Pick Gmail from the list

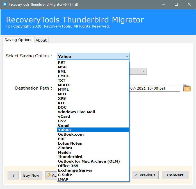pyautogui.click(x=93, y=125)
